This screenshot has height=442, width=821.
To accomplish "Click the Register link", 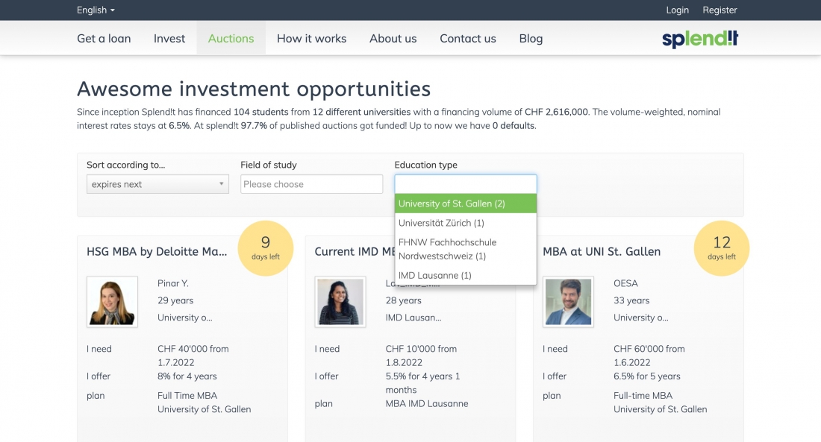I will pos(719,10).
